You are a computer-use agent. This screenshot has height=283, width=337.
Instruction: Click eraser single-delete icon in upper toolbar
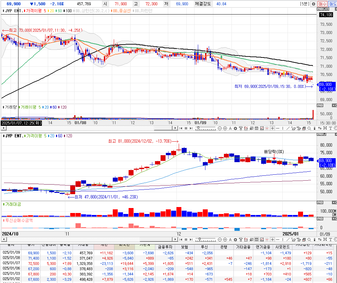click(293, 128)
